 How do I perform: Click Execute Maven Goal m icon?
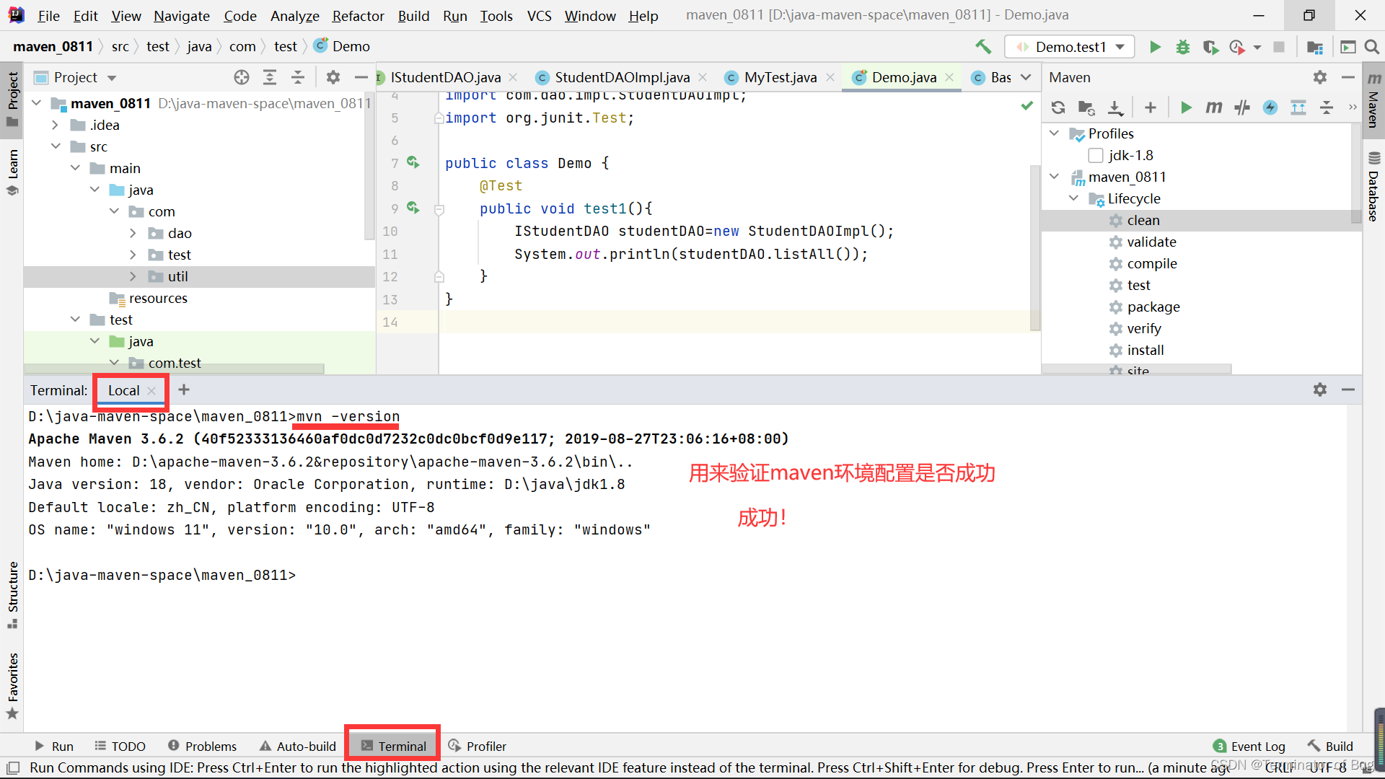click(1214, 107)
